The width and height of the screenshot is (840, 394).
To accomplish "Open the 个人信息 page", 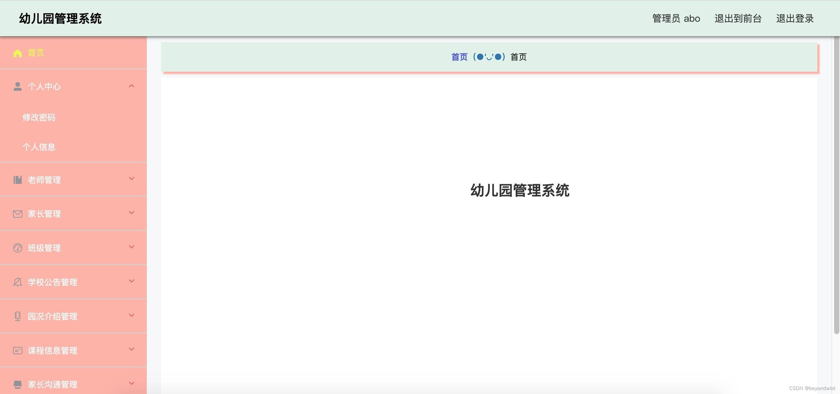I will click(x=39, y=147).
